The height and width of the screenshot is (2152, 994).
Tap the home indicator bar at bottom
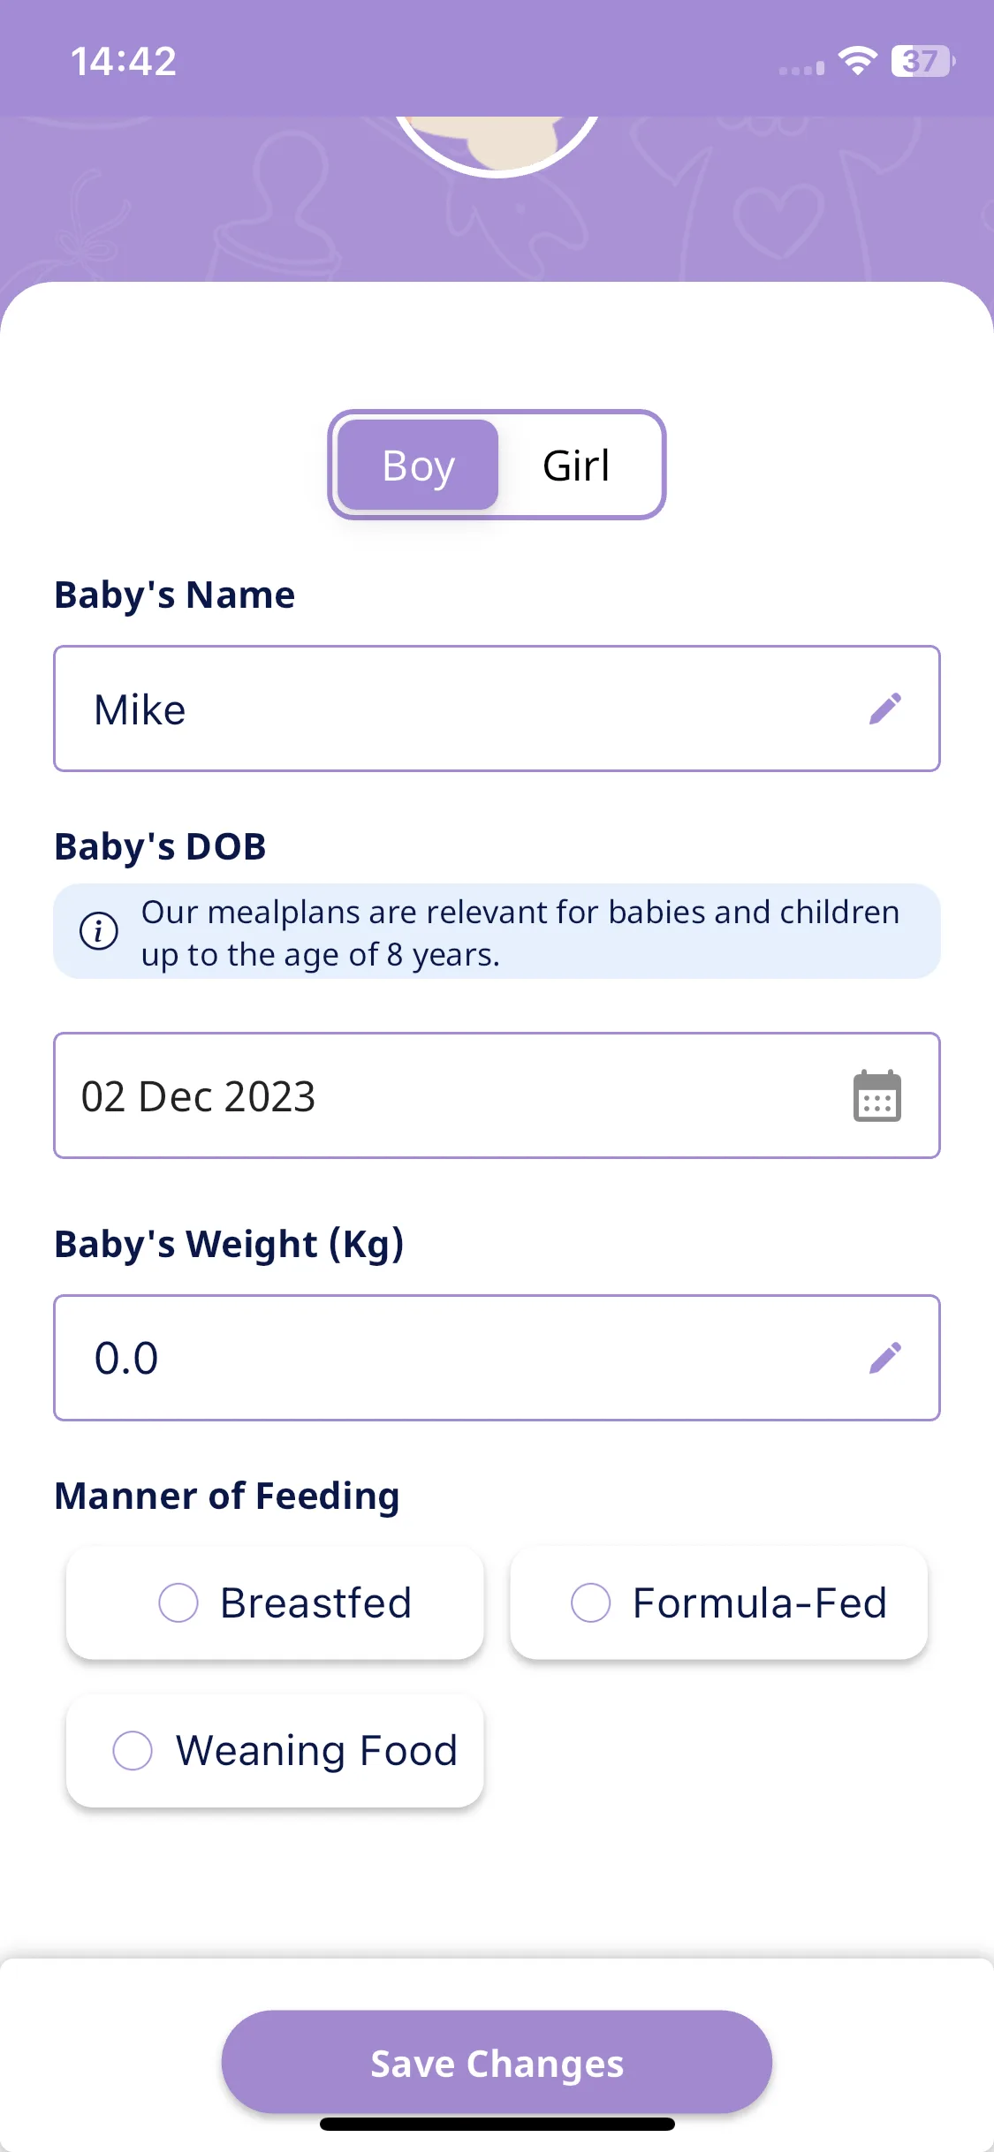point(497,2124)
